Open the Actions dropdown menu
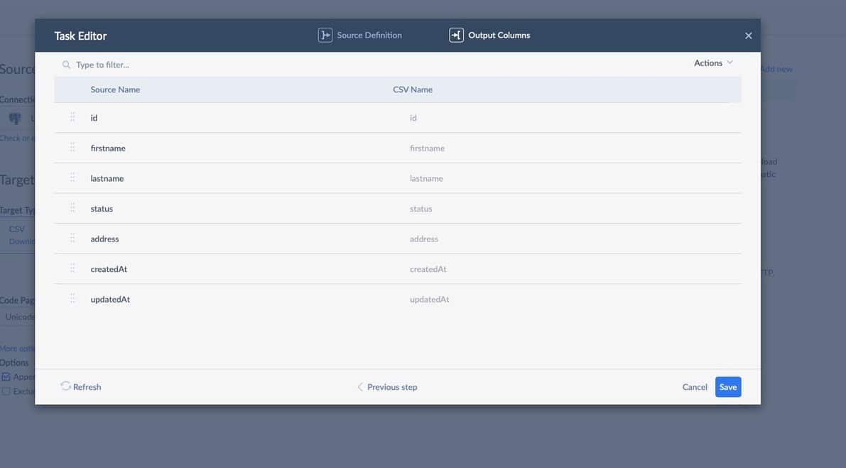 (x=713, y=63)
